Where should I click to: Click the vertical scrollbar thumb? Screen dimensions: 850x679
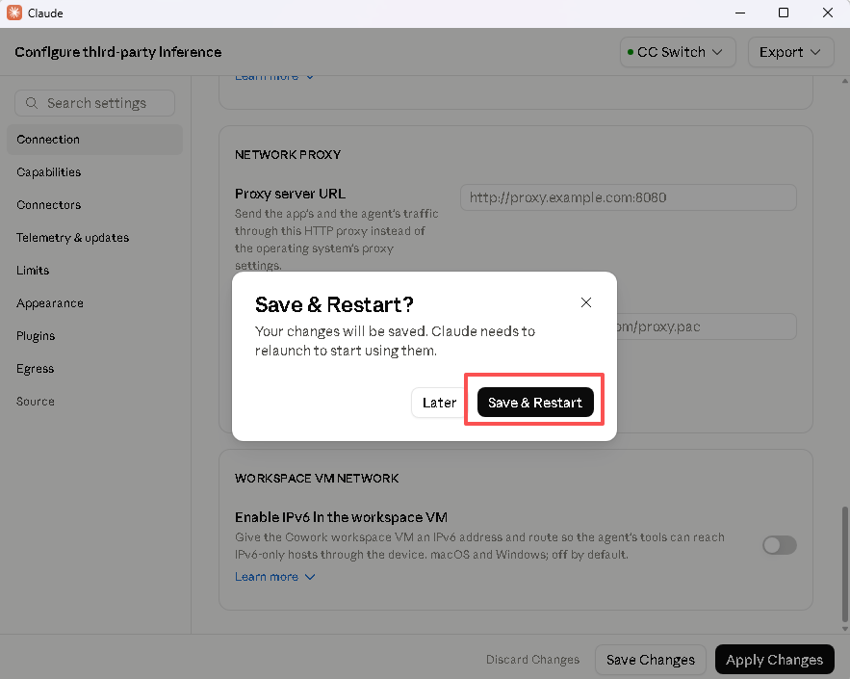click(844, 564)
